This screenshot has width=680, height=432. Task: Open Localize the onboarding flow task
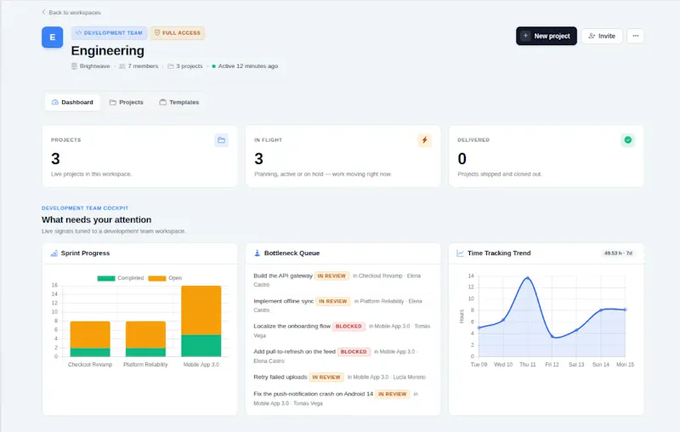[292, 327]
